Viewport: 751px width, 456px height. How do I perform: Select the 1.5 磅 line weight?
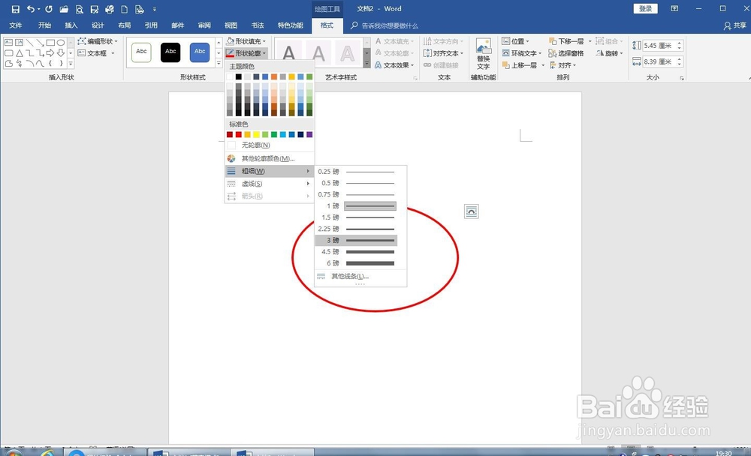point(356,217)
